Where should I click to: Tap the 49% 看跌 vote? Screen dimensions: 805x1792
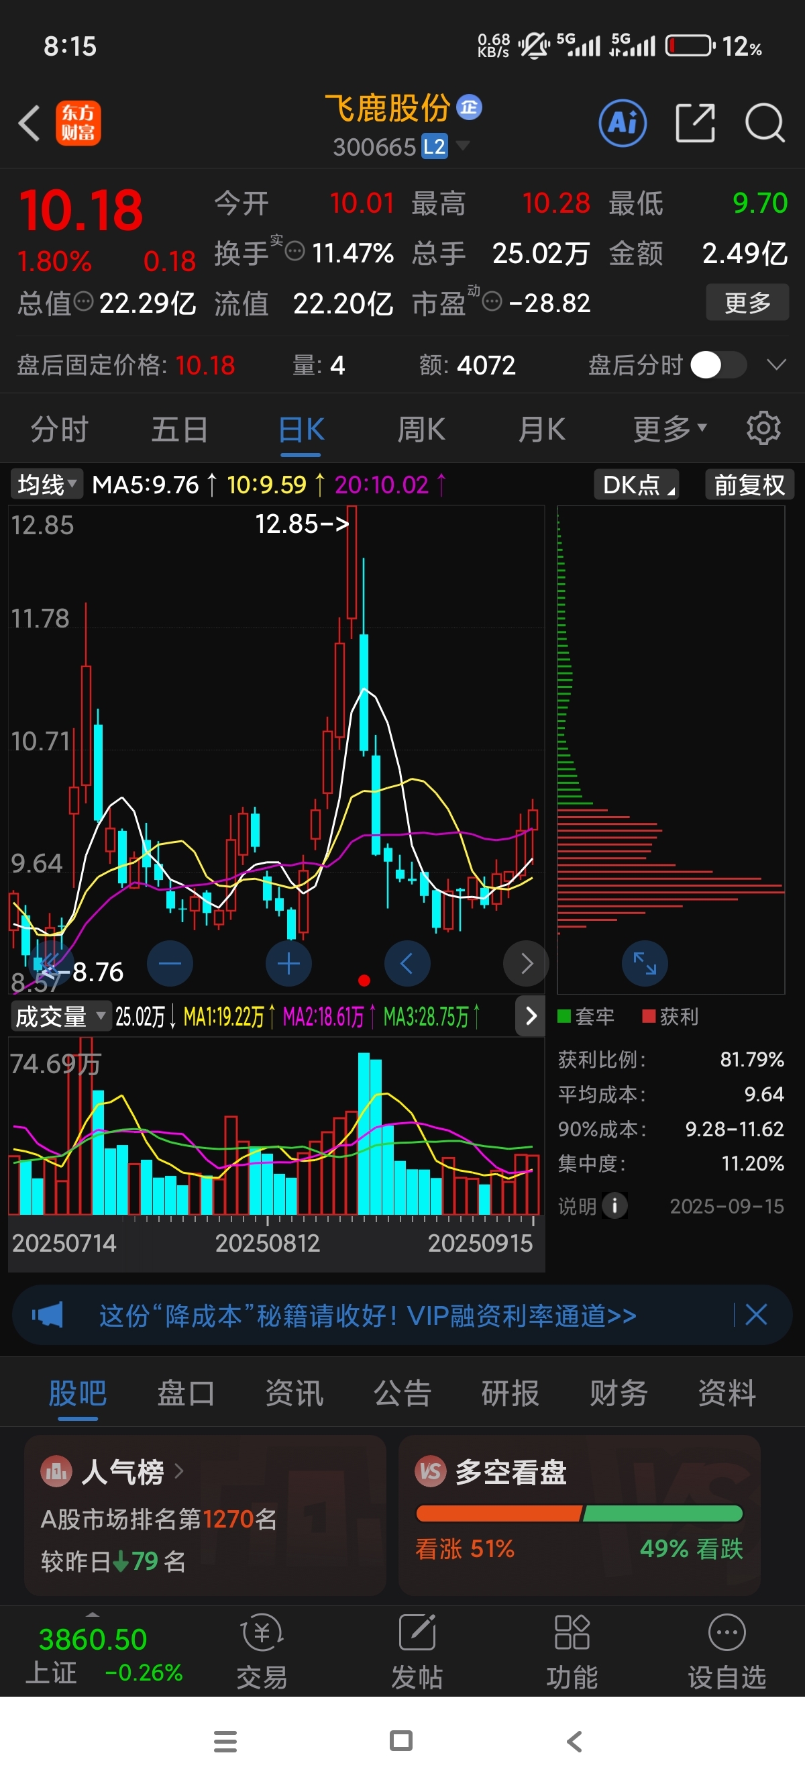(692, 1548)
